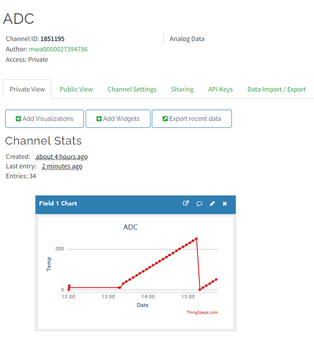Click the plus icon on Add Visualizations

(18, 119)
